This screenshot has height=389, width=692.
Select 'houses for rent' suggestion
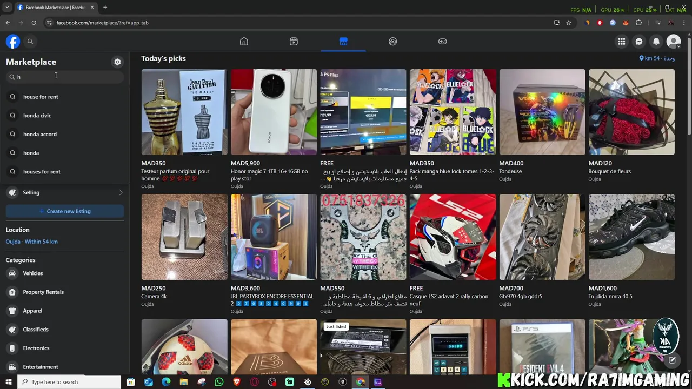click(x=65, y=172)
